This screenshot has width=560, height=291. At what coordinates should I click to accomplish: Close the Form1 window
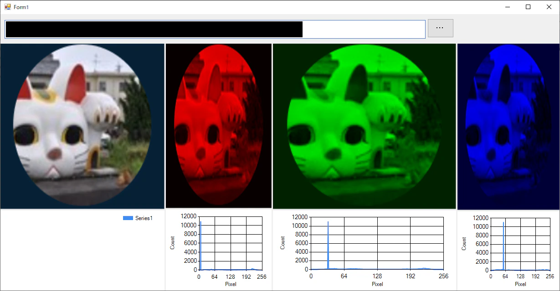[549, 7]
